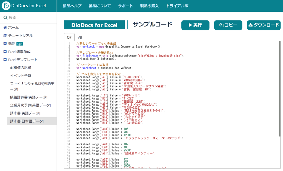Select 請求書[英語データ] template
The width and height of the screenshot is (283, 171).
point(25,113)
